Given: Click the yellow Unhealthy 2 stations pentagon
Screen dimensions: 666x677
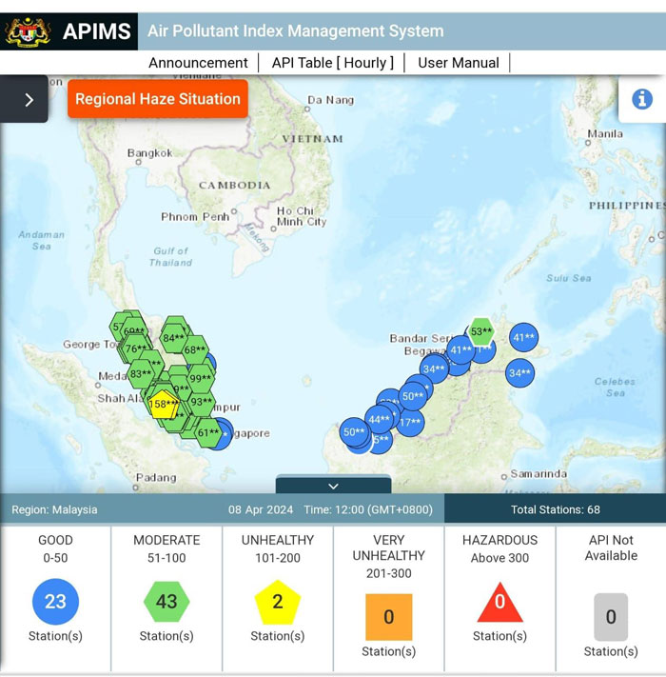Looking at the screenshot, I should tap(278, 602).
